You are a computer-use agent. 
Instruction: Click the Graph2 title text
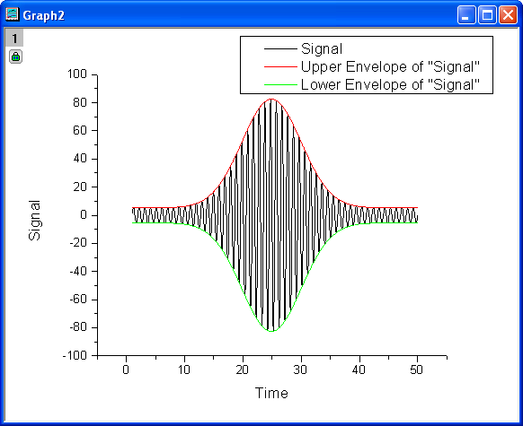(x=43, y=15)
